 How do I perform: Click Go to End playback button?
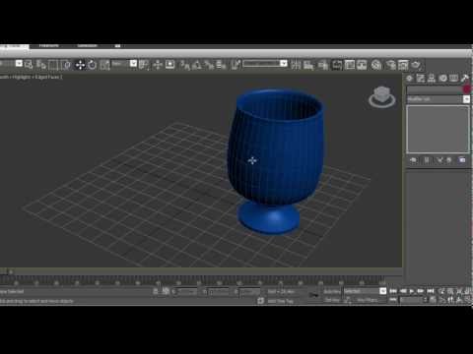click(x=431, y=291)
